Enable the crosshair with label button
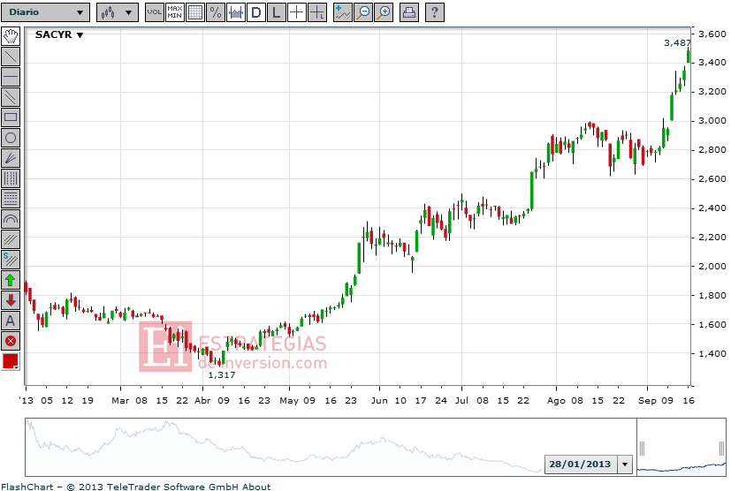 (x=317, y=12)
